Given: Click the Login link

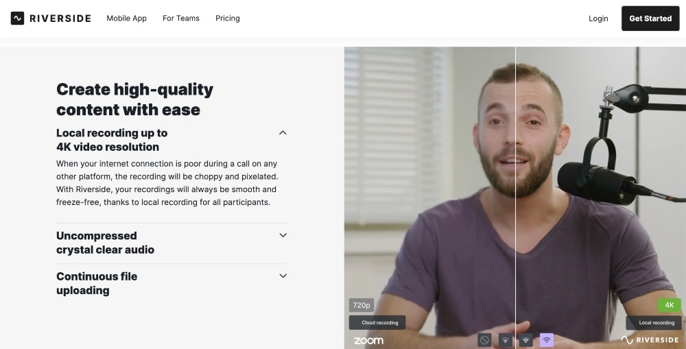Looking at the screenshot, I should point(598,19).
